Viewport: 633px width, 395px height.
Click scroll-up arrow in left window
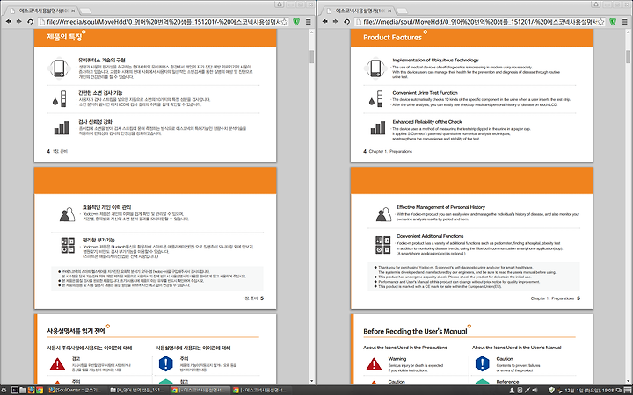tap(311, 32)
